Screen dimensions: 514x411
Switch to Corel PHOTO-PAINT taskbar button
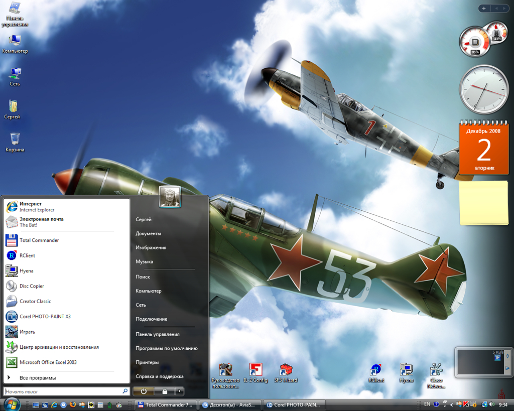294,405
